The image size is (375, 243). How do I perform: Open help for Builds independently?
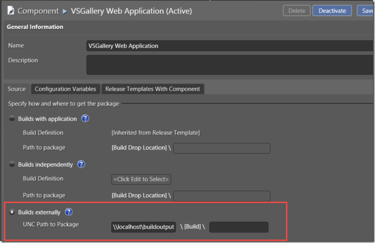coord(81,164)
